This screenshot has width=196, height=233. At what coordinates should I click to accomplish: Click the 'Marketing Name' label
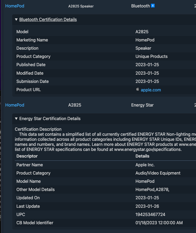pyautogui.click(x=32, y=40)
